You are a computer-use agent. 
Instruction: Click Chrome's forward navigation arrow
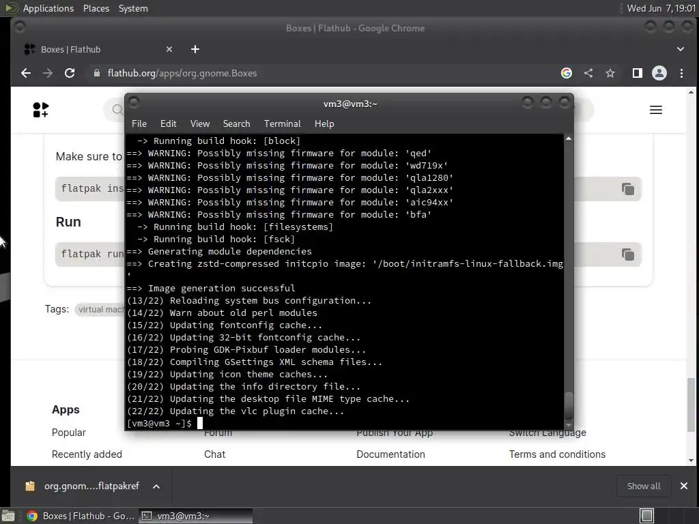(48, 73)
